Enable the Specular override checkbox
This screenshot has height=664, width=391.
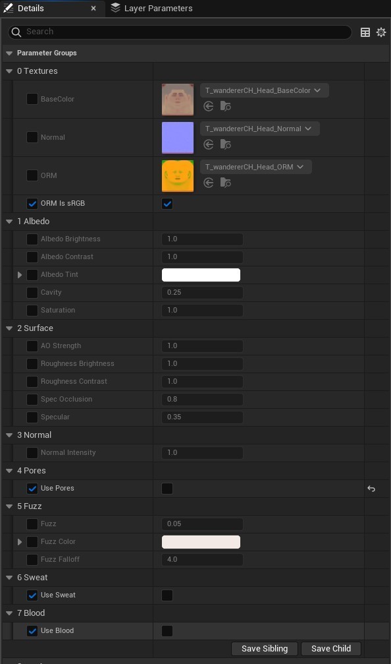32,417
